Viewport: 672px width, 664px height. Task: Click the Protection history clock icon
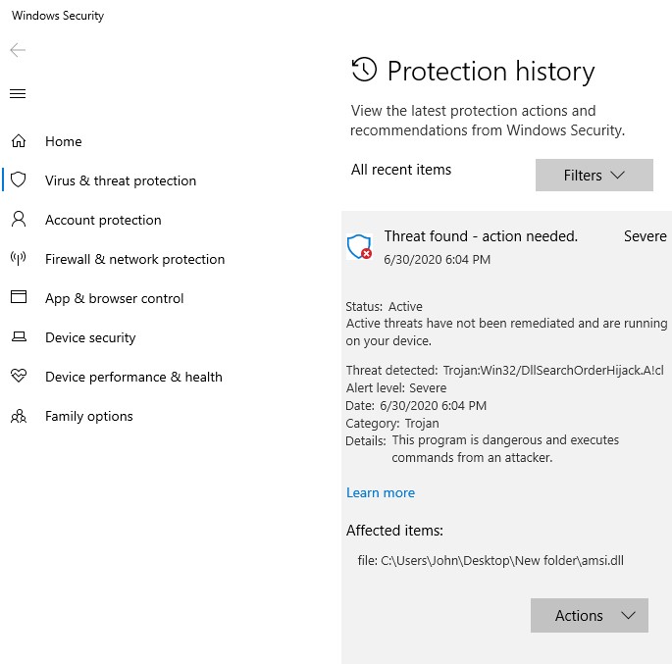click(x=364, y=70)
